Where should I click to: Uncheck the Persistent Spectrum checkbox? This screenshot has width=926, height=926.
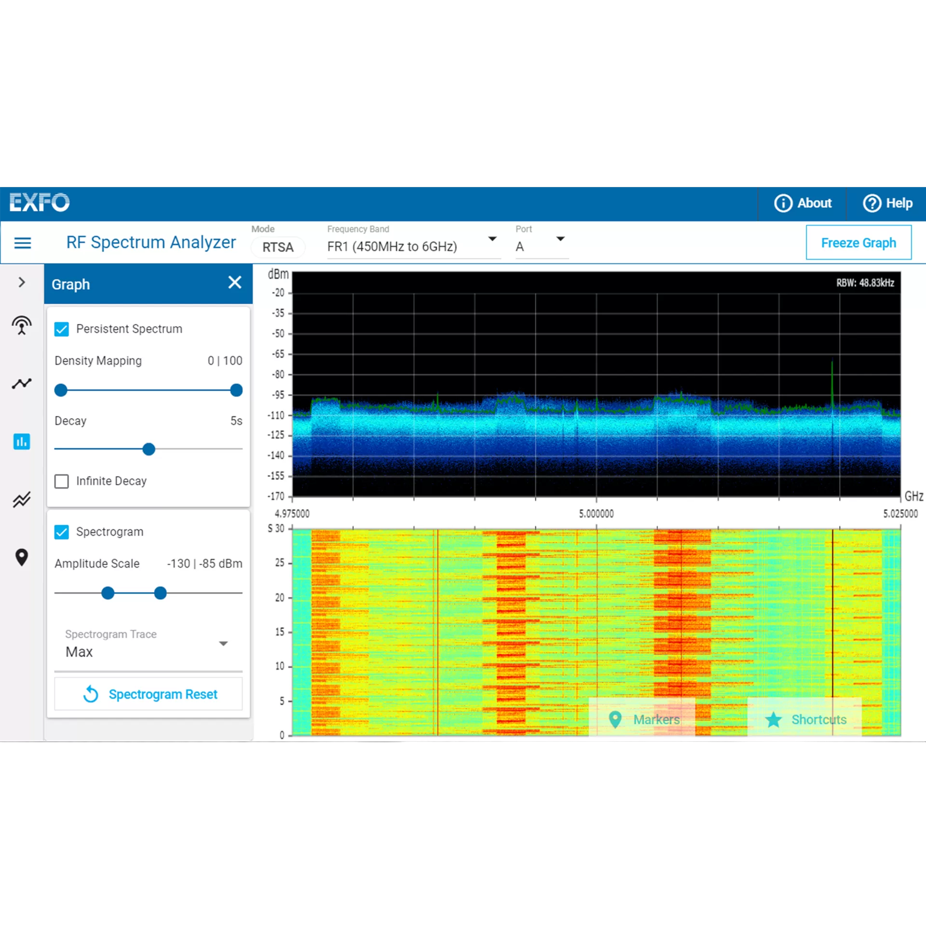click(62, 329)
